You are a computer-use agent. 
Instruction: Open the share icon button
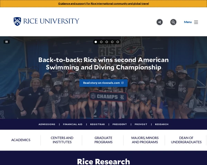click(x=160, y=22)
